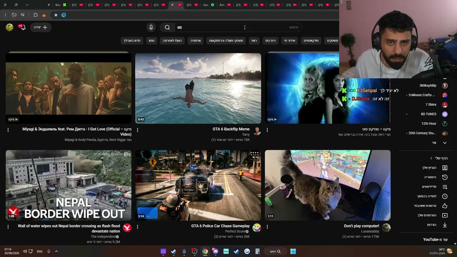Open the GTA 6 Police Car Chase thumbnail
The width and height of the screenshot is (457, 257).
coord(198,185)
